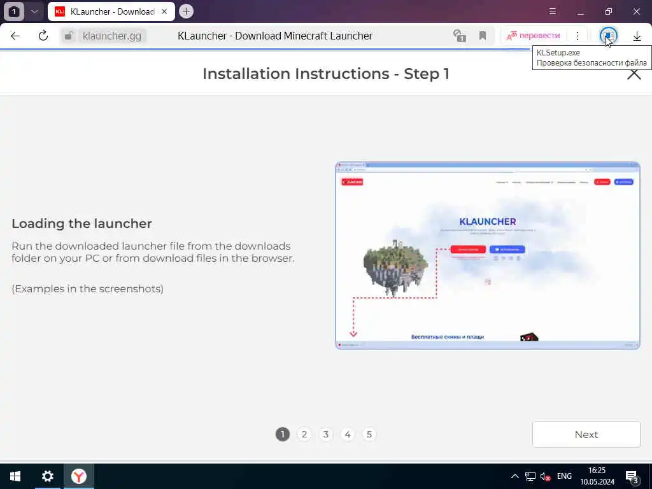Click the Yandex Browser taskbar icon

78,476
